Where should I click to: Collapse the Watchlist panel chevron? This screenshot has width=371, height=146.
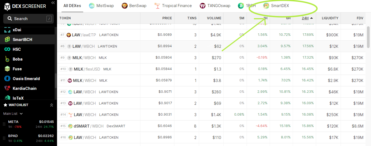52,105
